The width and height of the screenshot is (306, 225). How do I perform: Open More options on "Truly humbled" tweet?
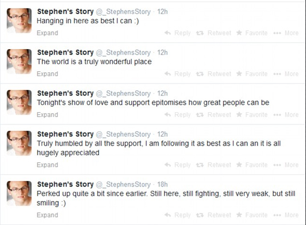tap(287, 165)
